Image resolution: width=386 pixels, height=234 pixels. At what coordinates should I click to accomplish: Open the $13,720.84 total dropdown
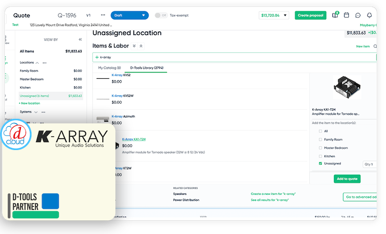tap(274, 15)
